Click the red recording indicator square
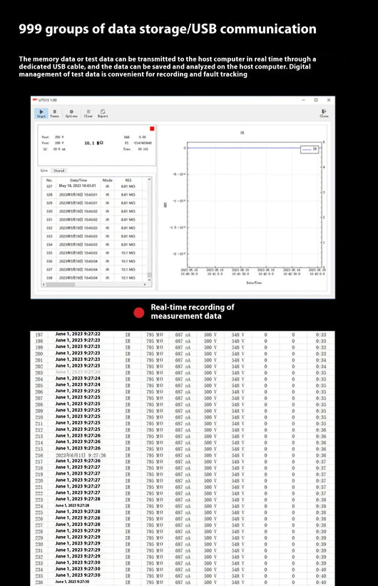 click(x=152, y=129)
